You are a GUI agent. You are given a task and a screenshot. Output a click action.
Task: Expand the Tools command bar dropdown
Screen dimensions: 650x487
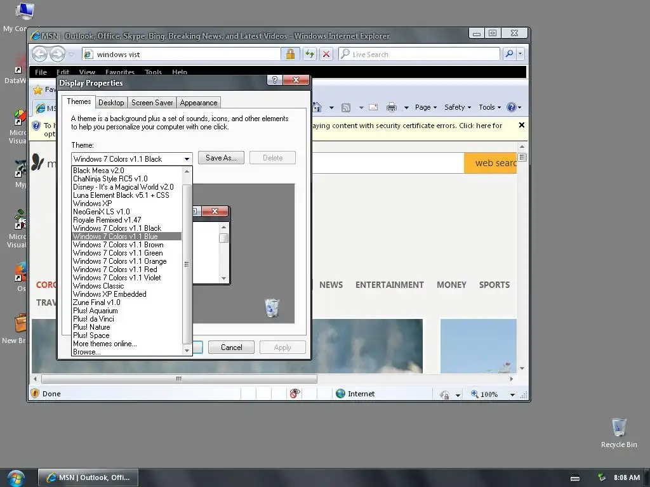(x=489, y=107)
